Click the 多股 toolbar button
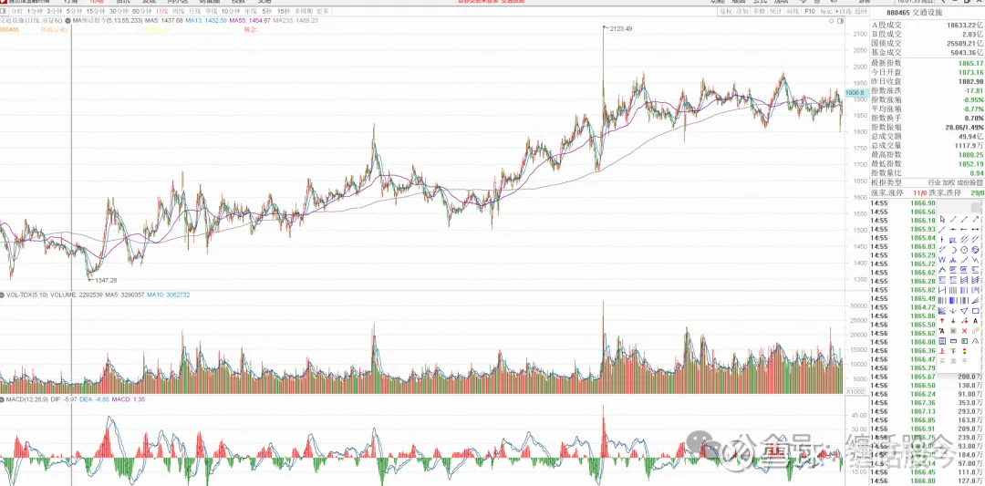 [759, 11]
